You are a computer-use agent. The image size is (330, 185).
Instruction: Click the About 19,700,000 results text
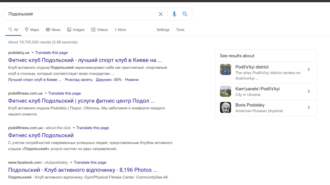pos(43,42)
